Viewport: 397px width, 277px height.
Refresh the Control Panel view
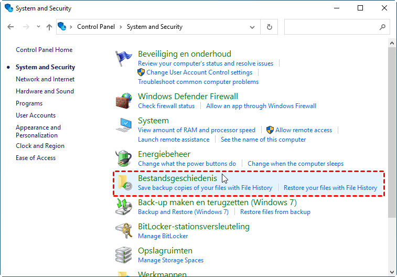(x=270, y=27)
